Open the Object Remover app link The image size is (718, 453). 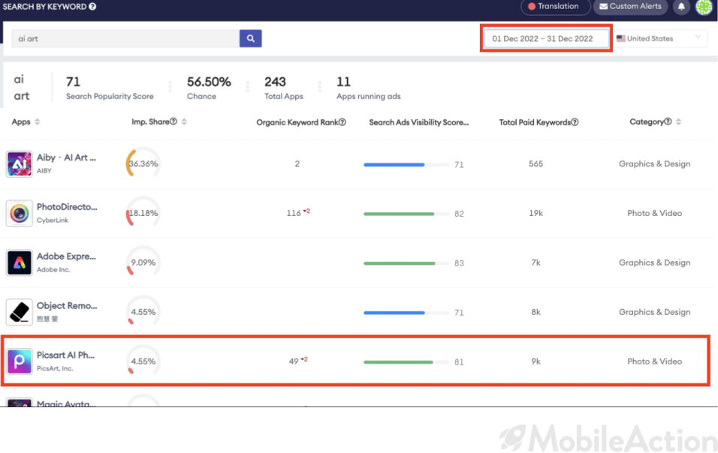pyautogui.click(x=67, y=306)
